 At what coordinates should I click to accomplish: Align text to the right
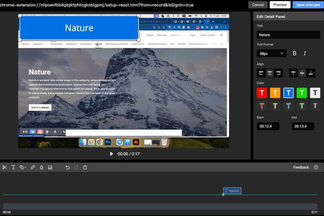[278, 73]
